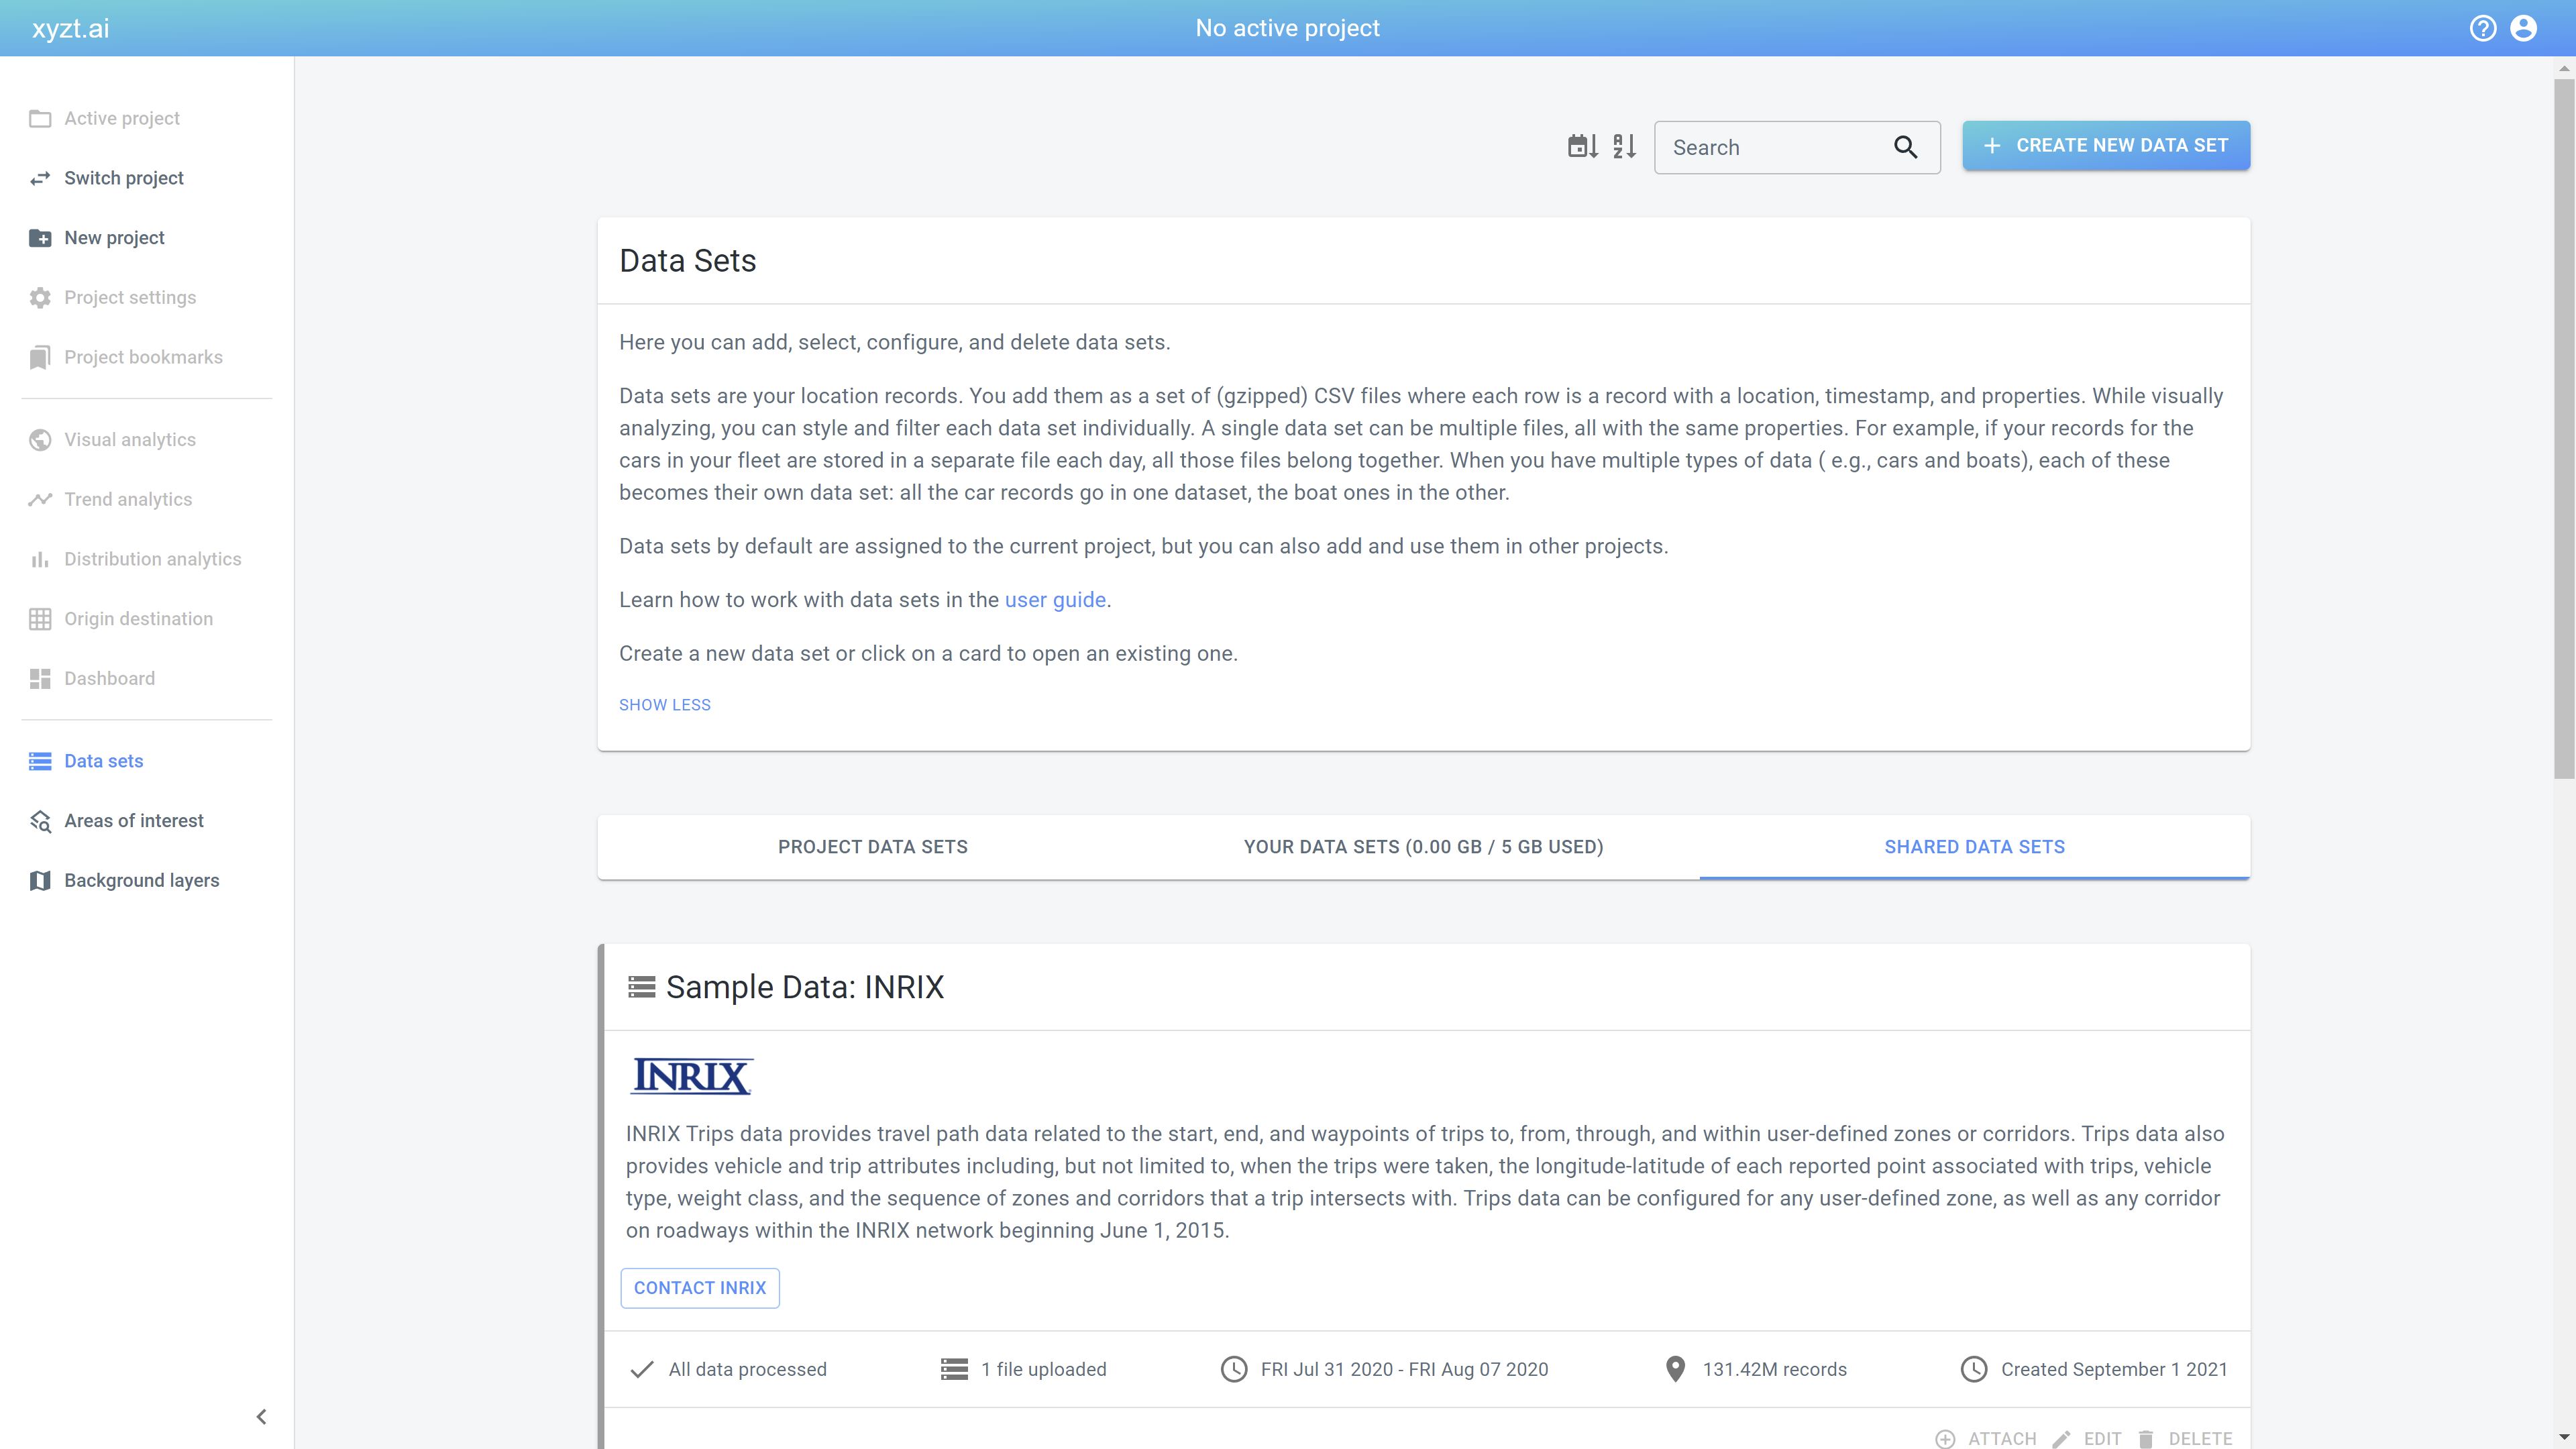Screen dimensions: 2576x1449
Task: Click the Distribution analytics chart icon
Action: point(40,559)
